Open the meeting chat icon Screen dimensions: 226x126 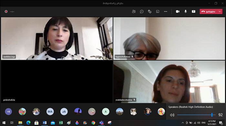pyautogui.click(x=142, y=12)
